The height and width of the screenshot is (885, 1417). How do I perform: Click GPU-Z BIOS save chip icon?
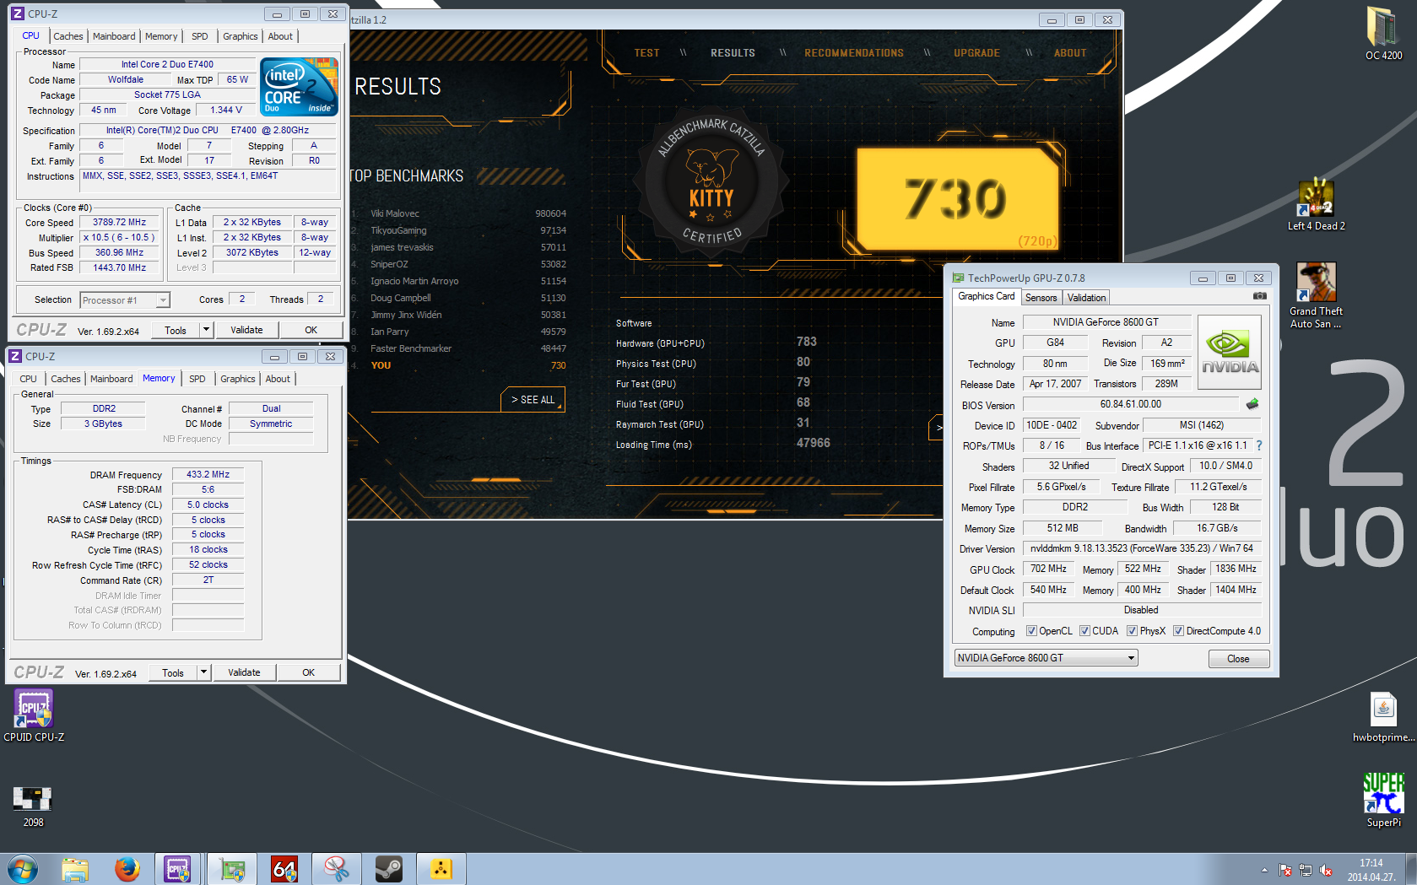[x=1252, y=404]
